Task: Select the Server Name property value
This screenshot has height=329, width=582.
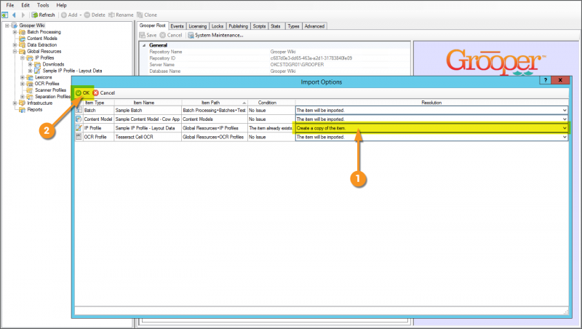Action: 297,65
